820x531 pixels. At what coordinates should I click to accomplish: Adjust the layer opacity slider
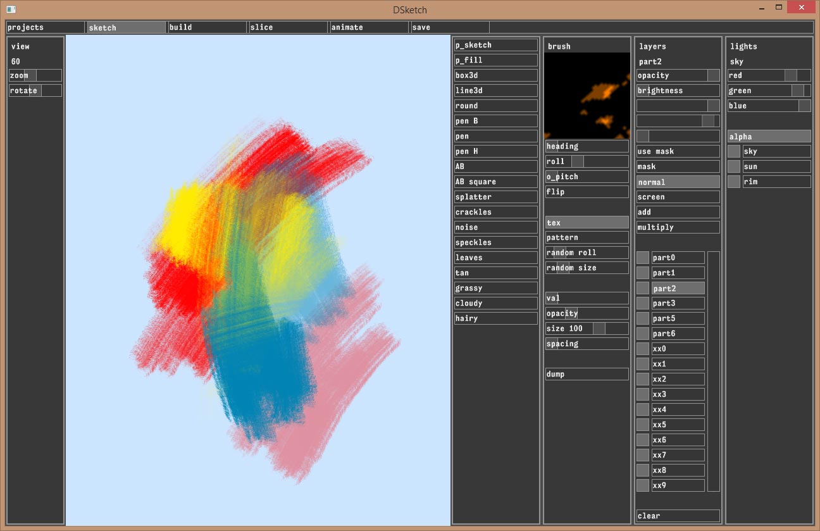[x=678, y=75]
